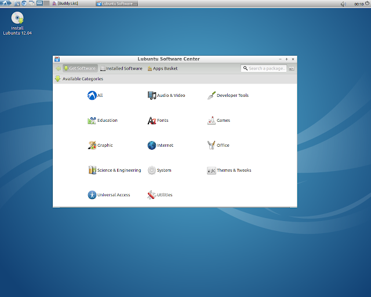This screenshot has height=297, width=371.
Task: Open the Fonts category
Action: (158, 120)
